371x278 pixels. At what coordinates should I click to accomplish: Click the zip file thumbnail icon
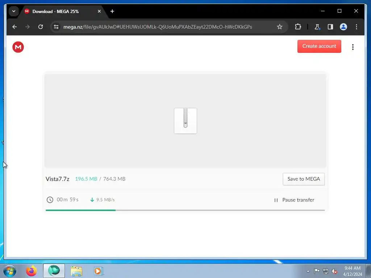click(x=185, y=121)
